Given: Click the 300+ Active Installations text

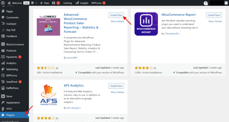Looking at the screenshot, I should click(49, 72).
